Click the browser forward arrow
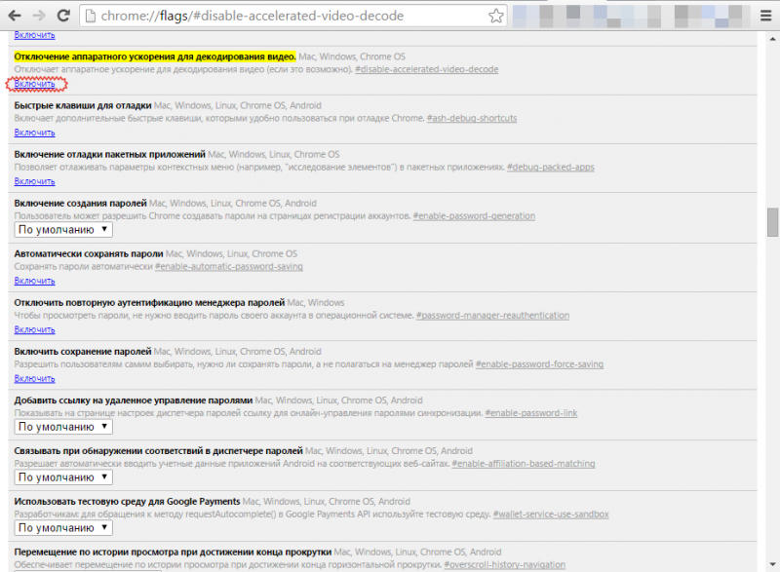Image resolution: width=780 pixels, height=572 pixels. click(x=39, y=16)
